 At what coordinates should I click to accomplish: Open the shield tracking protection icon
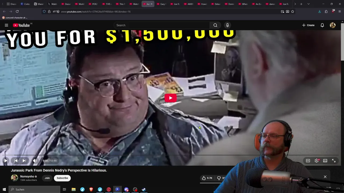tap(44, 12)
